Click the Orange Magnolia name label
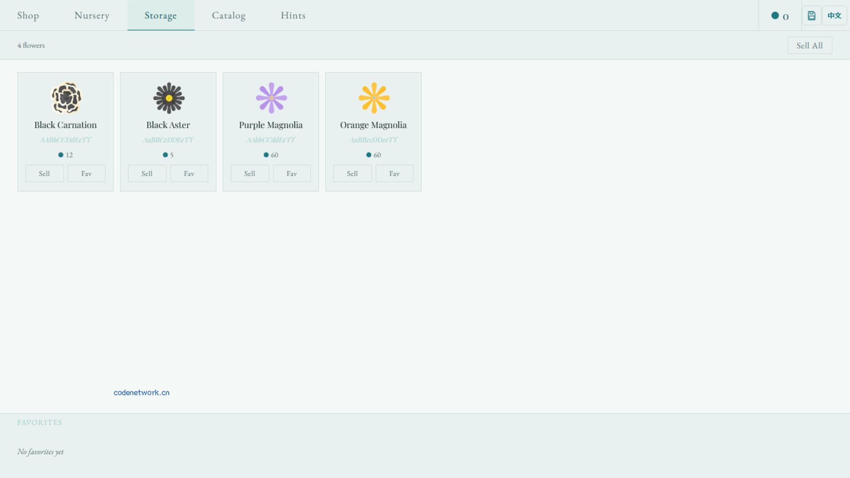 tap(373, 125)
